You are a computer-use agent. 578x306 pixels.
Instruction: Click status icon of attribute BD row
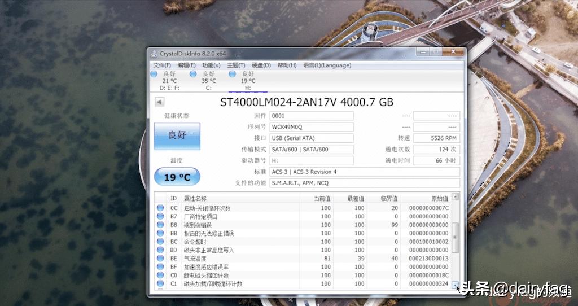pos(160,250)
